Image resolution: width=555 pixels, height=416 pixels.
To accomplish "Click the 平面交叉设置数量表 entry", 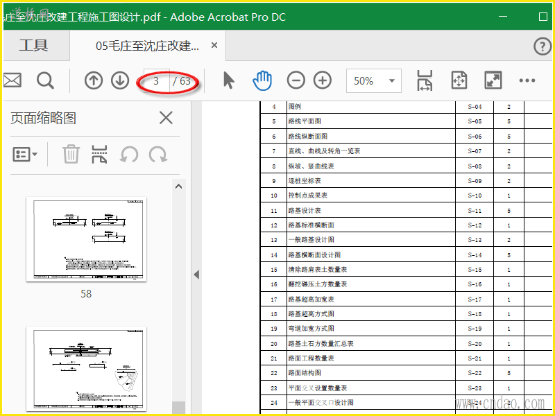I will [x=318, y=388].
